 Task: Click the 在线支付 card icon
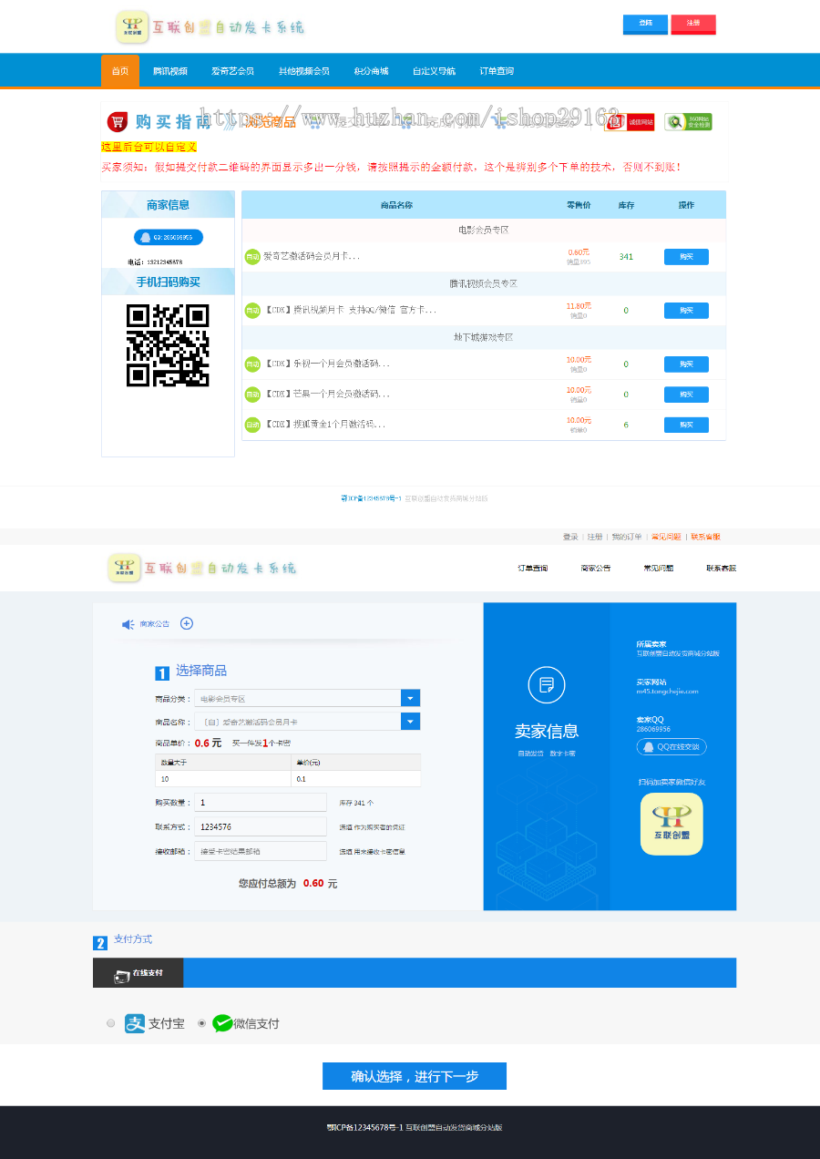coord(122,975)
